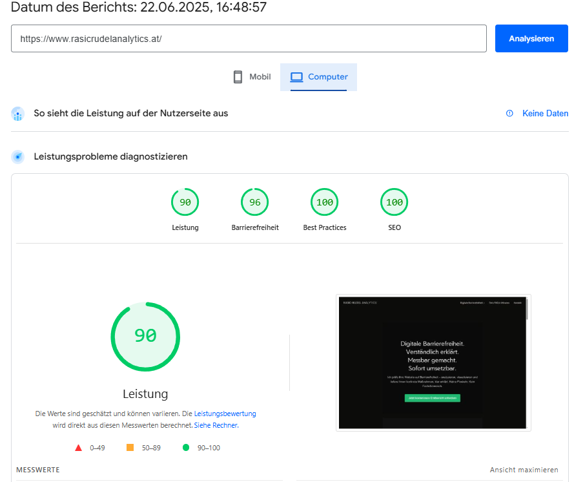Focus the URL input field
Viewport: 574px width, 482px height.
tap(249, 39)
